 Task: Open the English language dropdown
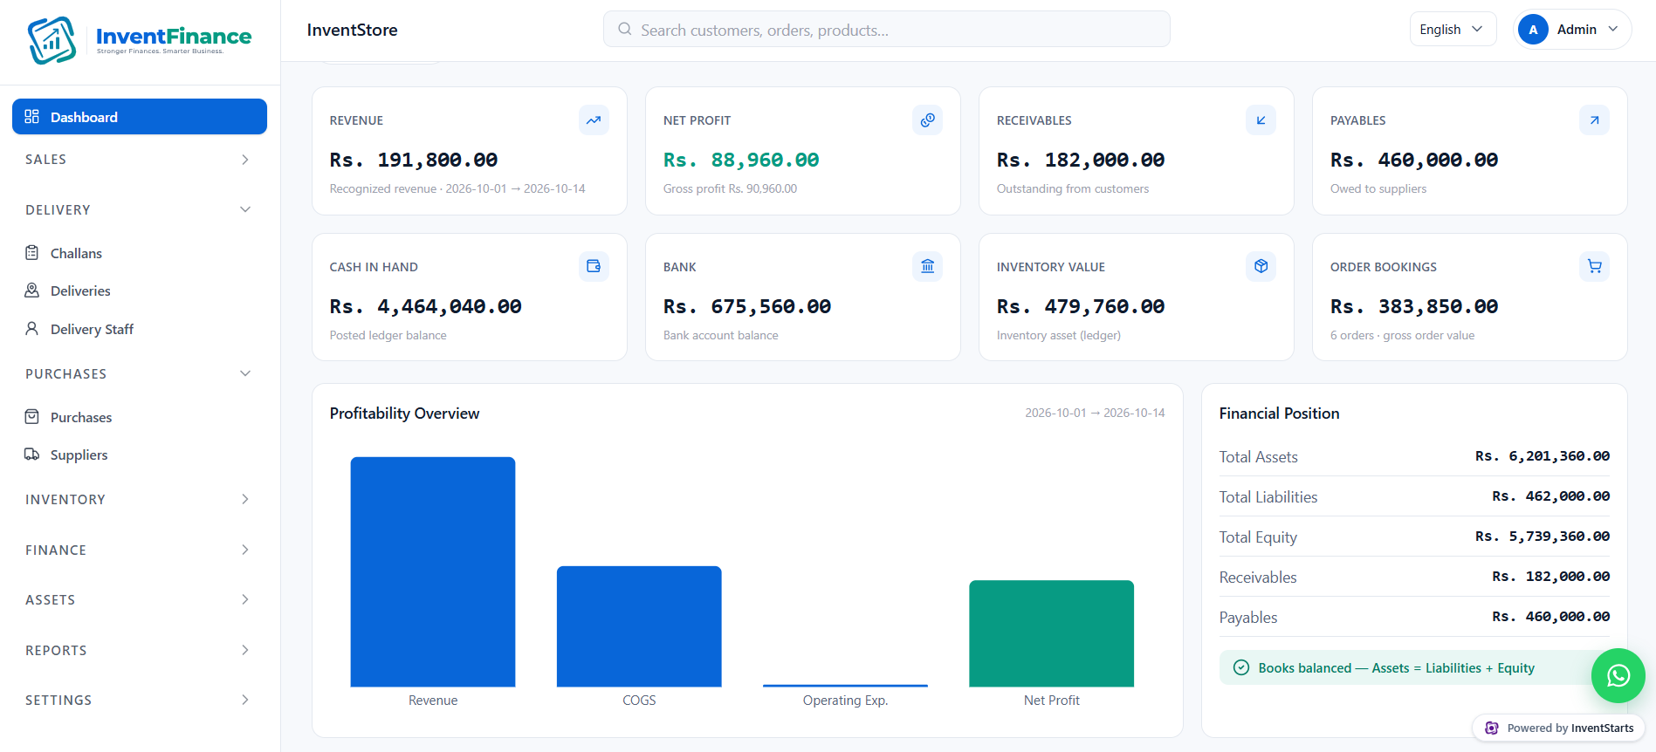(1453, 30)
